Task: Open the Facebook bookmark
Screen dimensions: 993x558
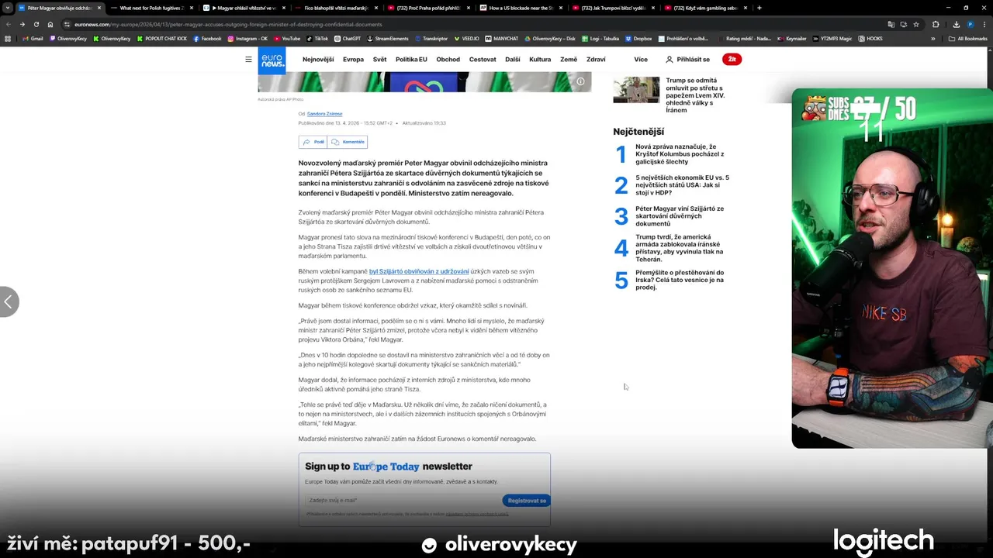Action: tap(207, 38)
